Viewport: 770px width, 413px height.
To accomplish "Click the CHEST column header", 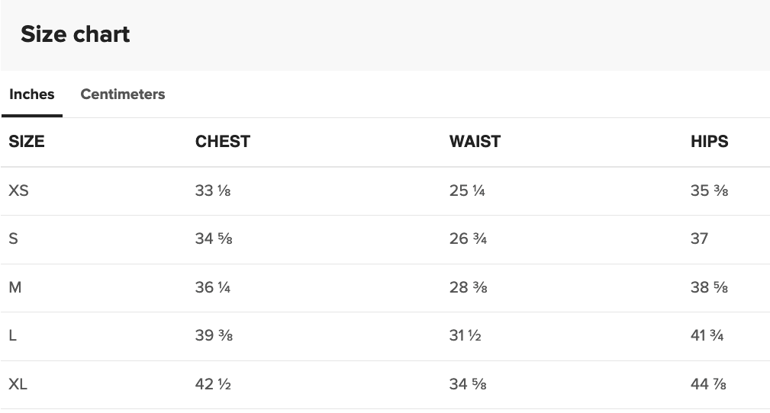I will (222, 142).
